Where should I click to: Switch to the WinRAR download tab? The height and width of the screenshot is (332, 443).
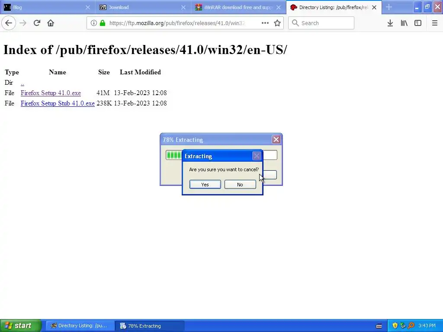[238, 7]
